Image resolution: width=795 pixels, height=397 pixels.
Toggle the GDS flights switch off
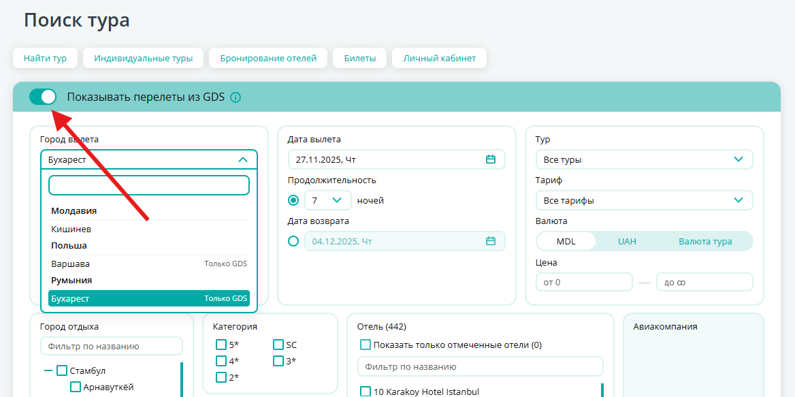[x=42, y=97]
